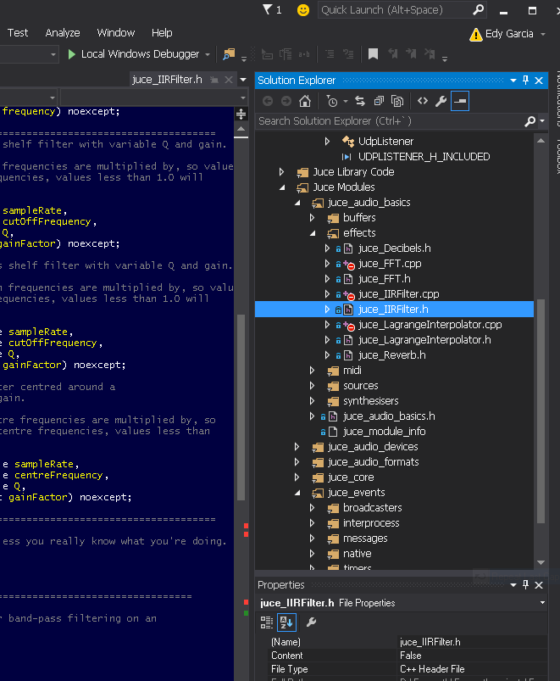Open the Help menu
This screenshot has width=560, height=681.
(x=162, y=33)
